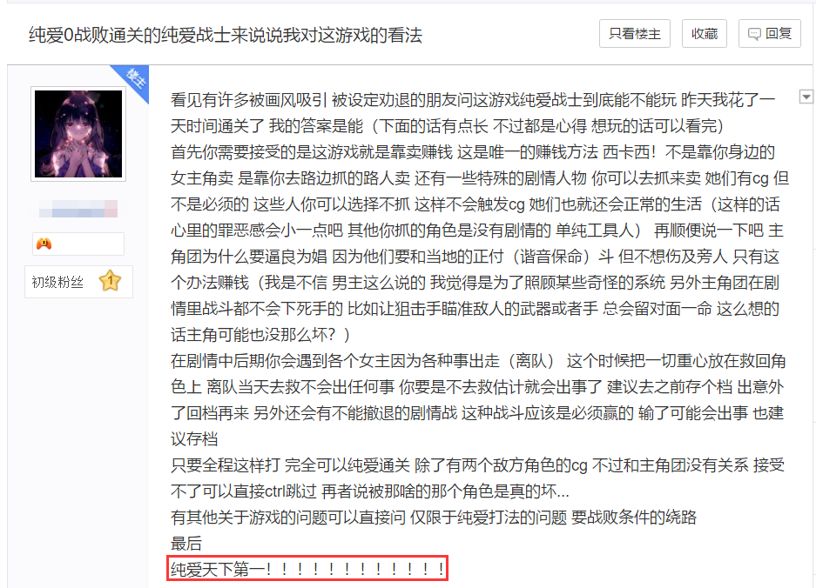Click the empty badge box beside controller icon
816x588 pixels.
[78, 244]
